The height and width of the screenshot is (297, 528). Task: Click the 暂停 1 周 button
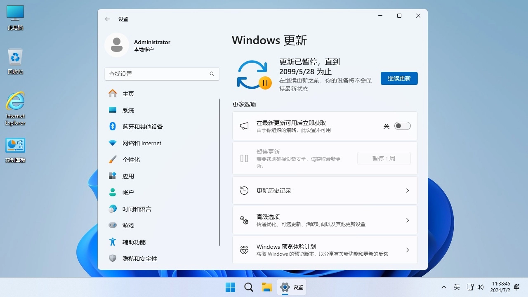(x=384, y=158)
